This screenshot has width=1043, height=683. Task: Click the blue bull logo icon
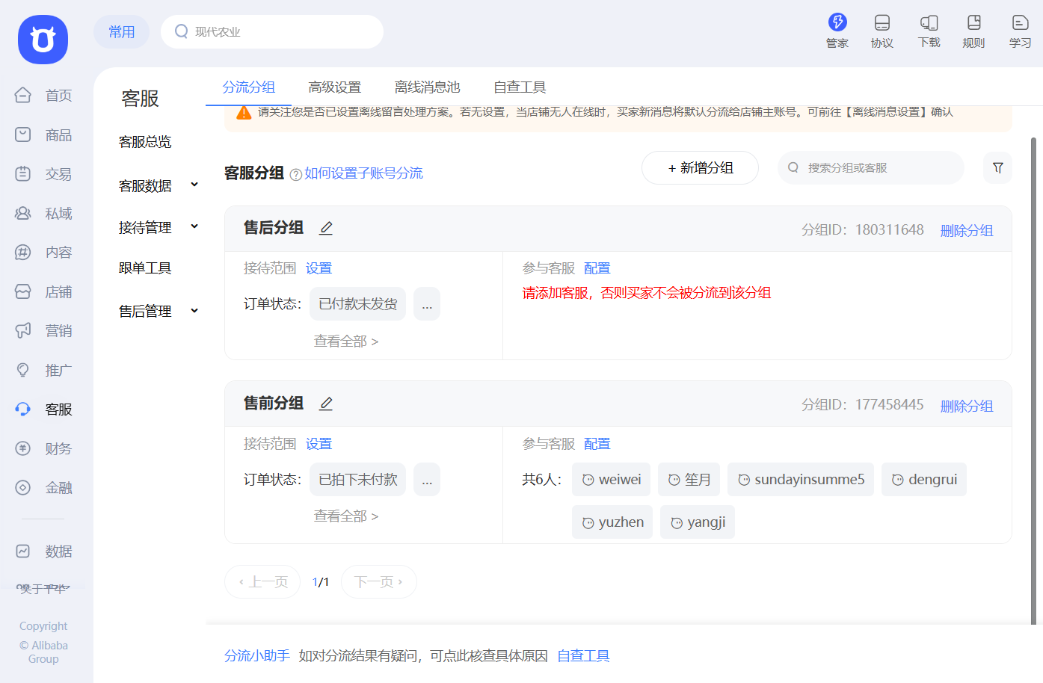tap(43, 39)
